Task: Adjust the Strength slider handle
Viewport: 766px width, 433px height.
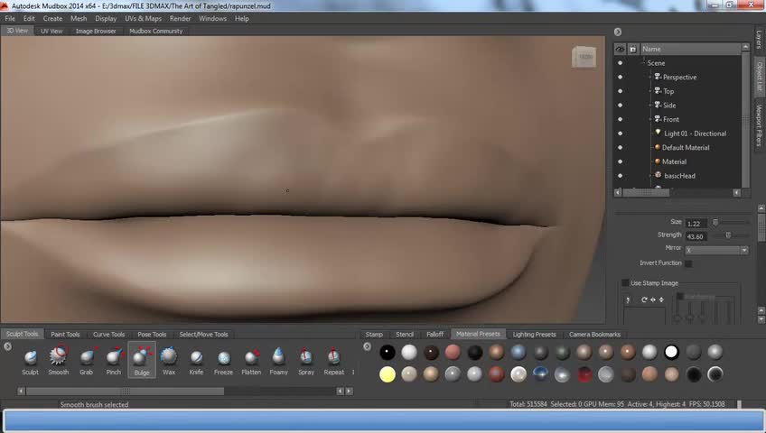Action: [x=728, y=235]
